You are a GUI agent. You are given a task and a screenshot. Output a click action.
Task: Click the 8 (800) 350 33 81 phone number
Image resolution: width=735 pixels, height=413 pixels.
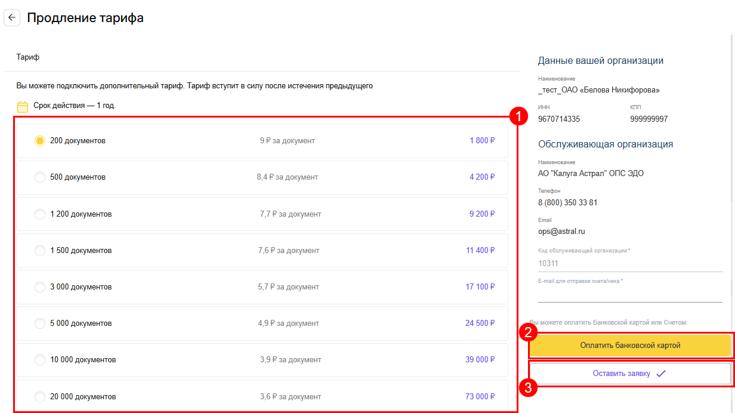point(567,202)
